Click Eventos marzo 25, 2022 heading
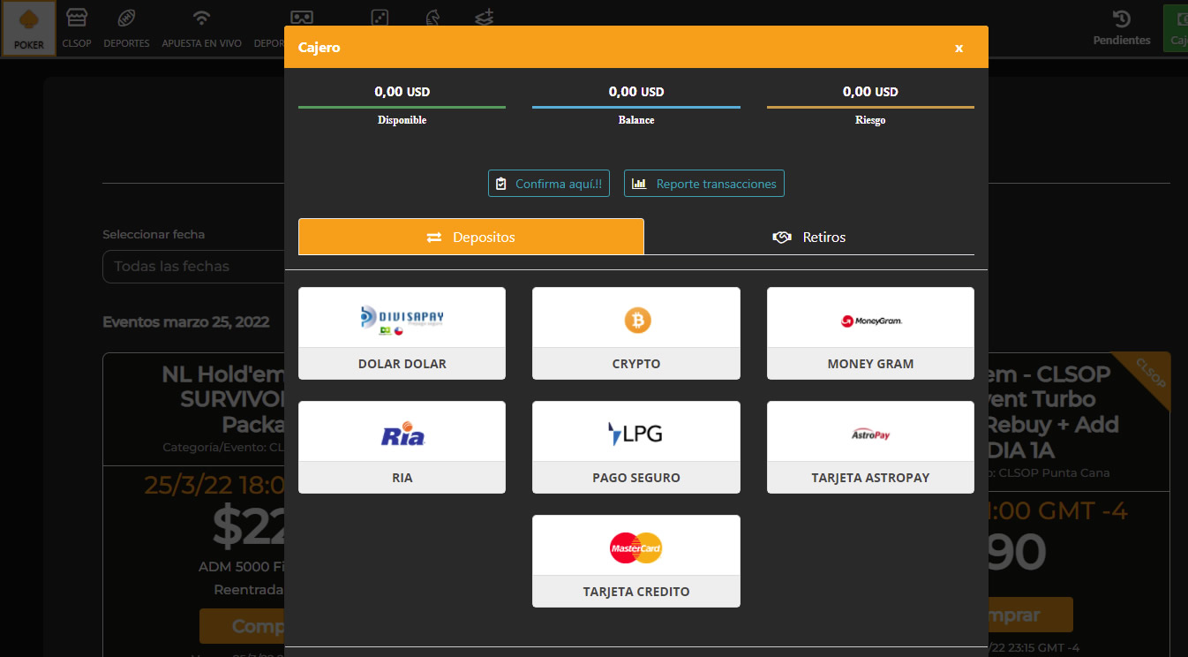1188x657 pixels. [x=186, y=321]
